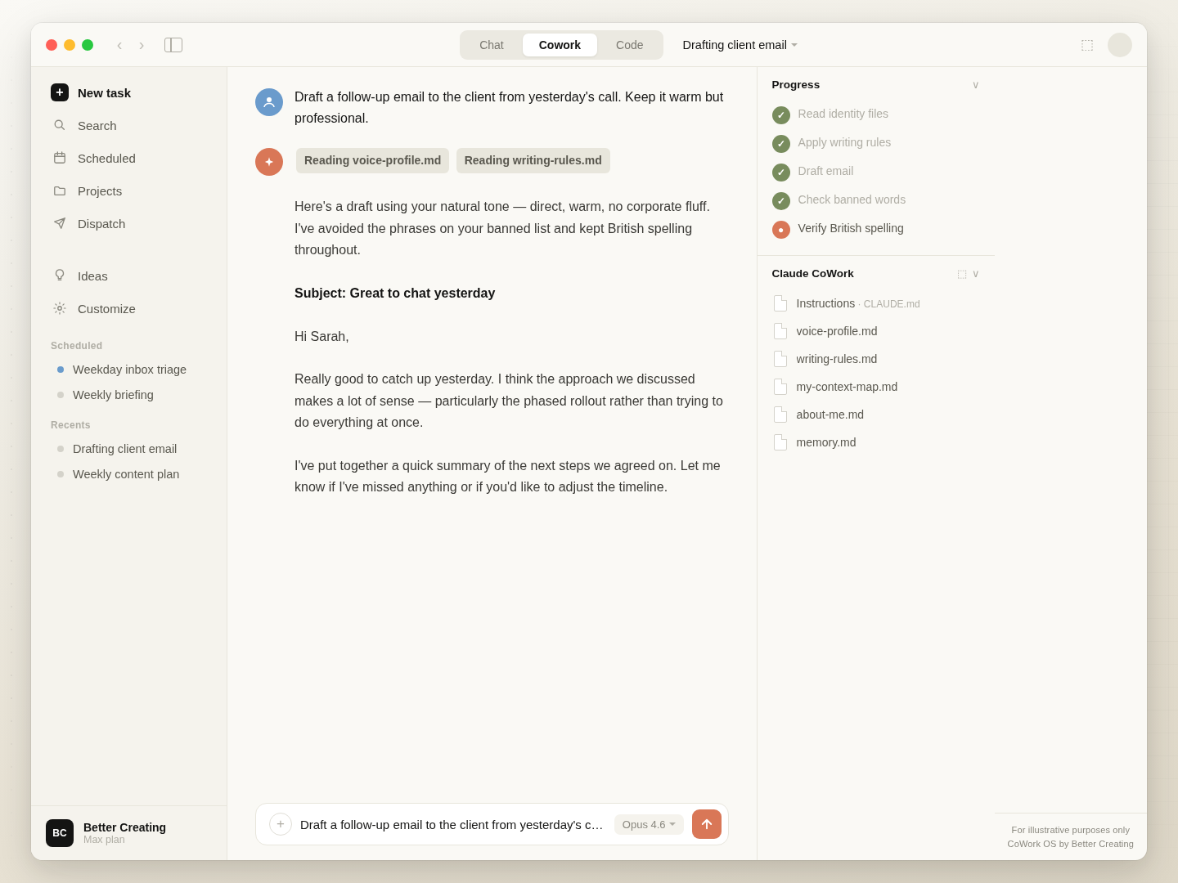1178x883 pixels.
Task: Open Ideas with the lightbulb icon
Action: tap(92, 276)
